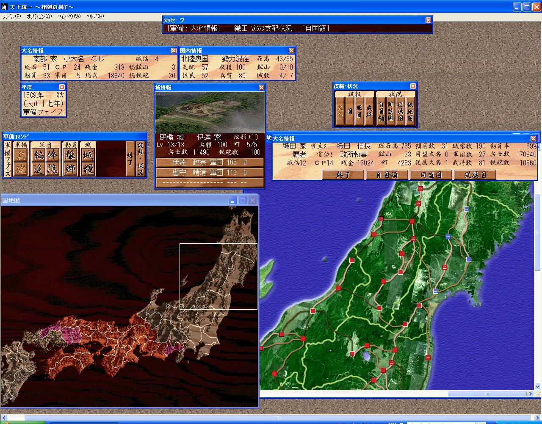542x424 pixels.
Task: Select the 隠 retire tile under 軍団
Action: click(53, 169)
